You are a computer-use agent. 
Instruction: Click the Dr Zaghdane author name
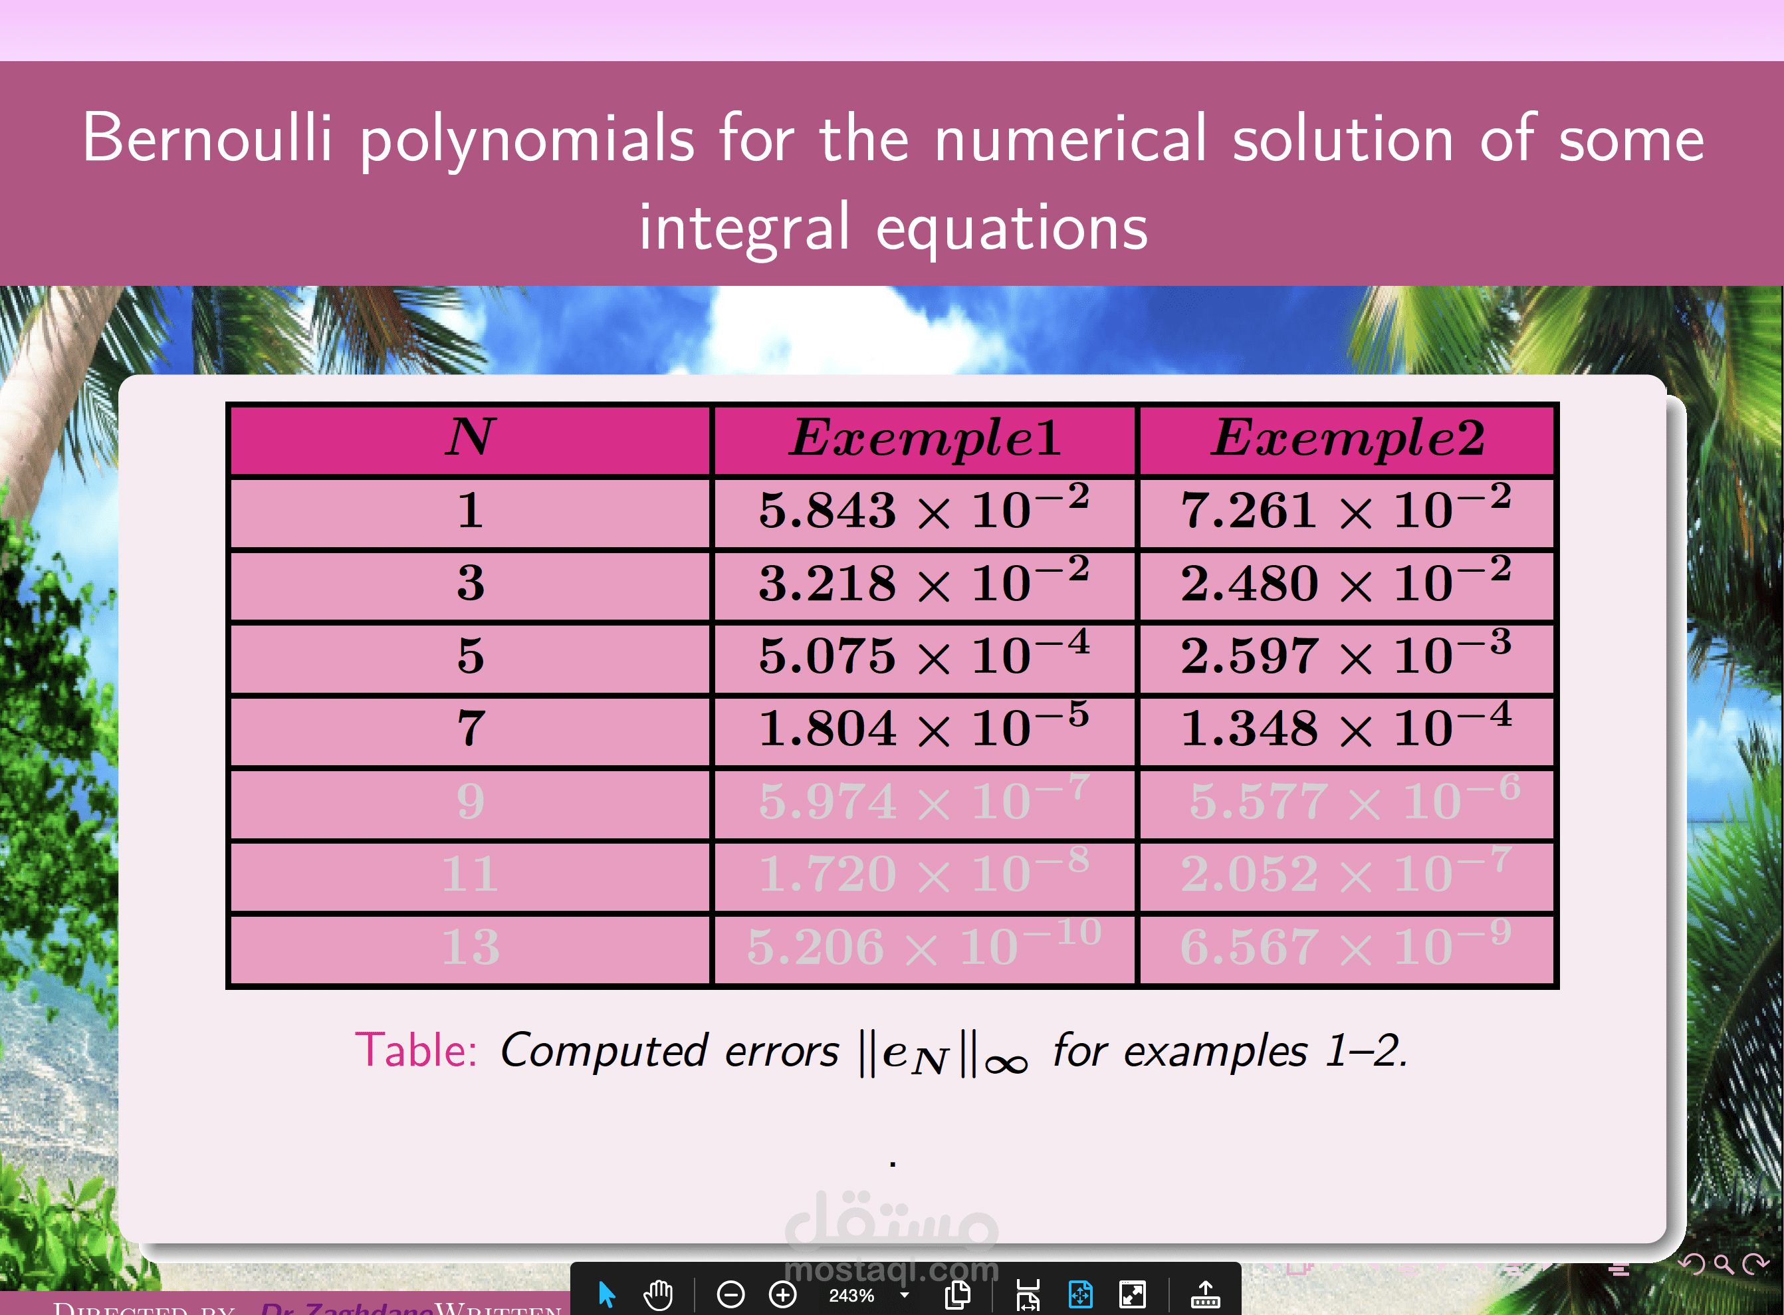click(347, 1308)
